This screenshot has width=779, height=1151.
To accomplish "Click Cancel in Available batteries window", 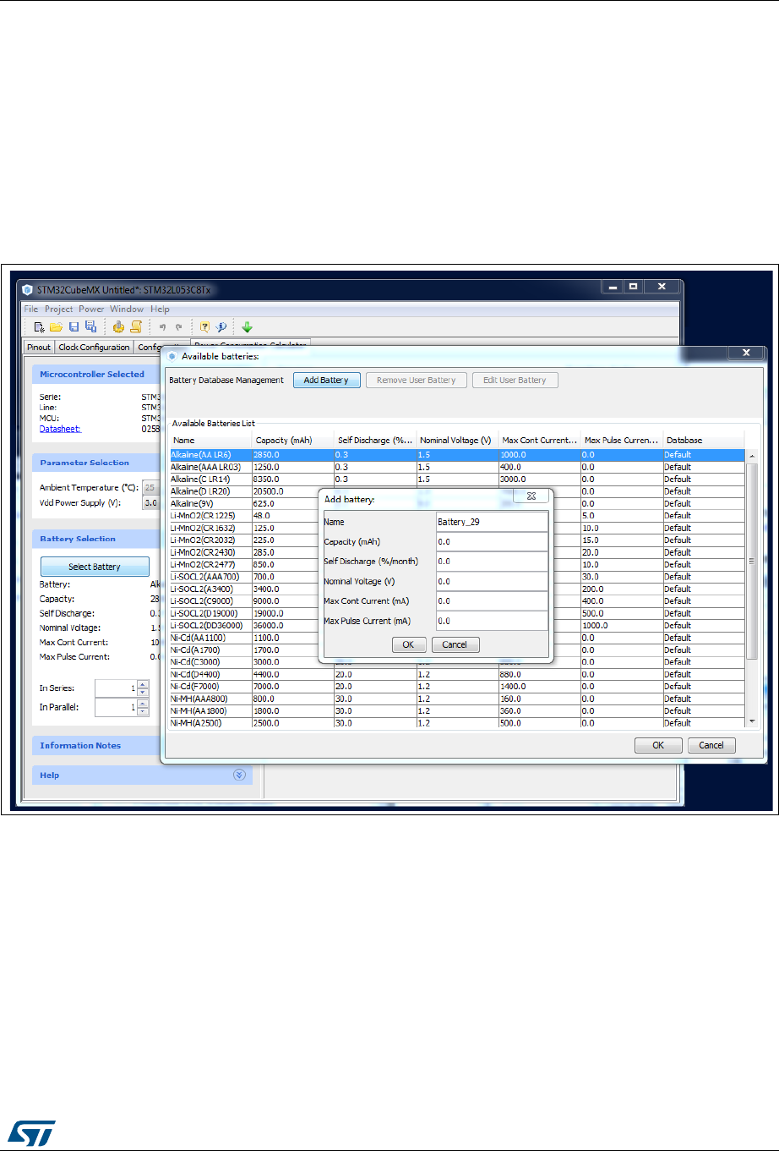I will pyautogui.click(x=711, y=746).
